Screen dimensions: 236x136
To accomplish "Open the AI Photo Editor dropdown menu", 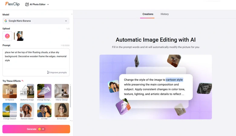I will point(37,5).
